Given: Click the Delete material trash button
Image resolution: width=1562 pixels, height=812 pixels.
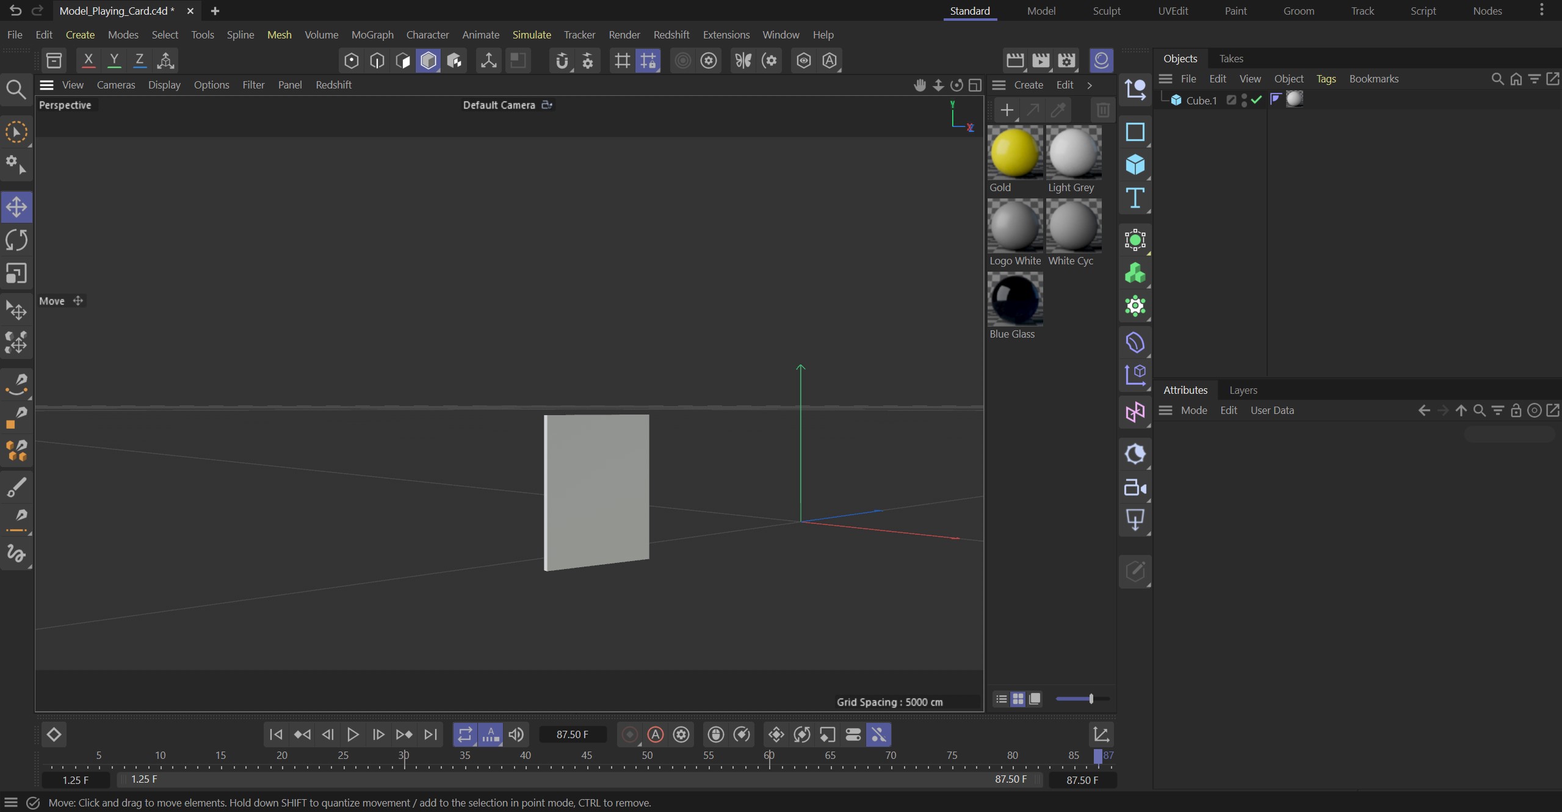Looking at the screenshot, I should point(1102,111).
